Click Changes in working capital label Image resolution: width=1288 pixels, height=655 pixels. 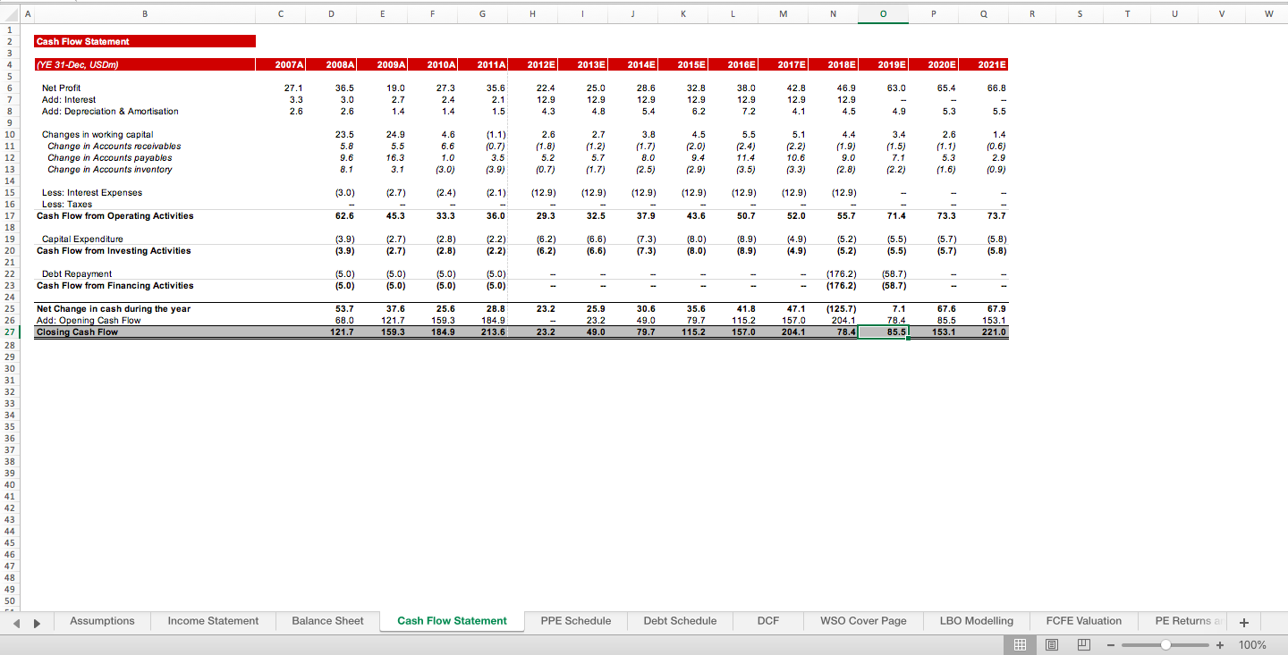[97, 135]
